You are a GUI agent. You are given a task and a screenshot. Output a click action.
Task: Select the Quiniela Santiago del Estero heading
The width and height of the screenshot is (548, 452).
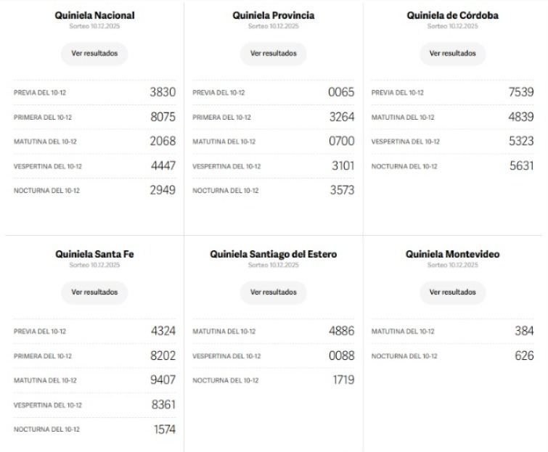(273, 254)
